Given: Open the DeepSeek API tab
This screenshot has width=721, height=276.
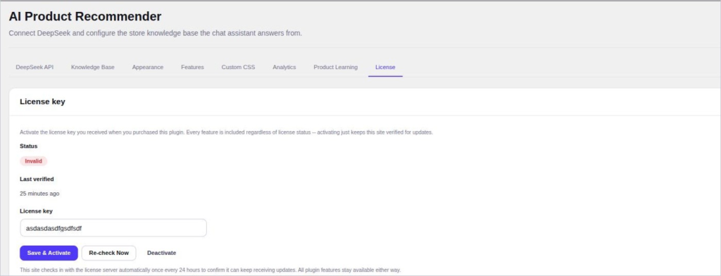Looking at the screenshot, I should 35,67.
